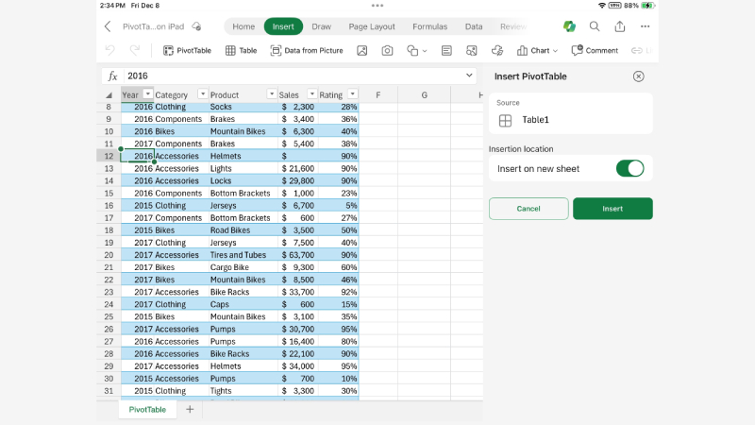Image resolution: width=755 pixels, height=425 pixels.
Task: Select Table1 as the source
Action: tap(571, 120)
